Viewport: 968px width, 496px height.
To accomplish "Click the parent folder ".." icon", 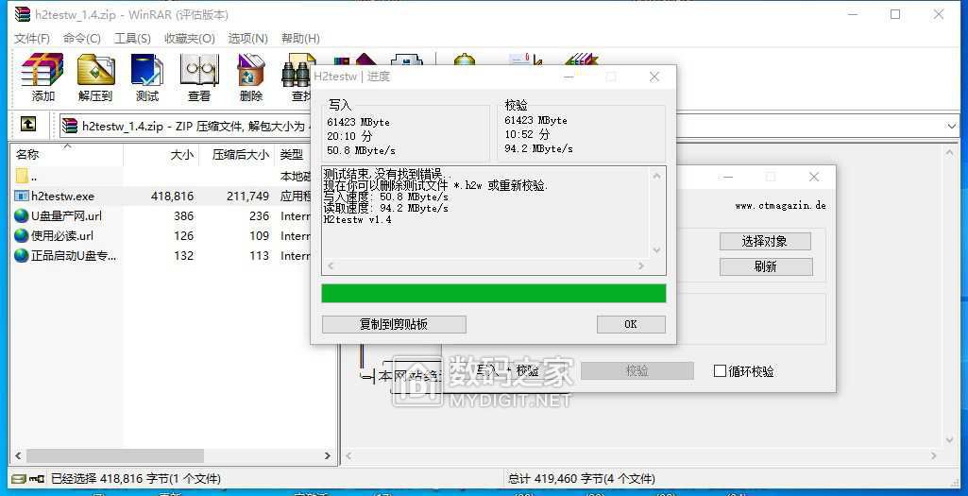I will tap(22, 177).
